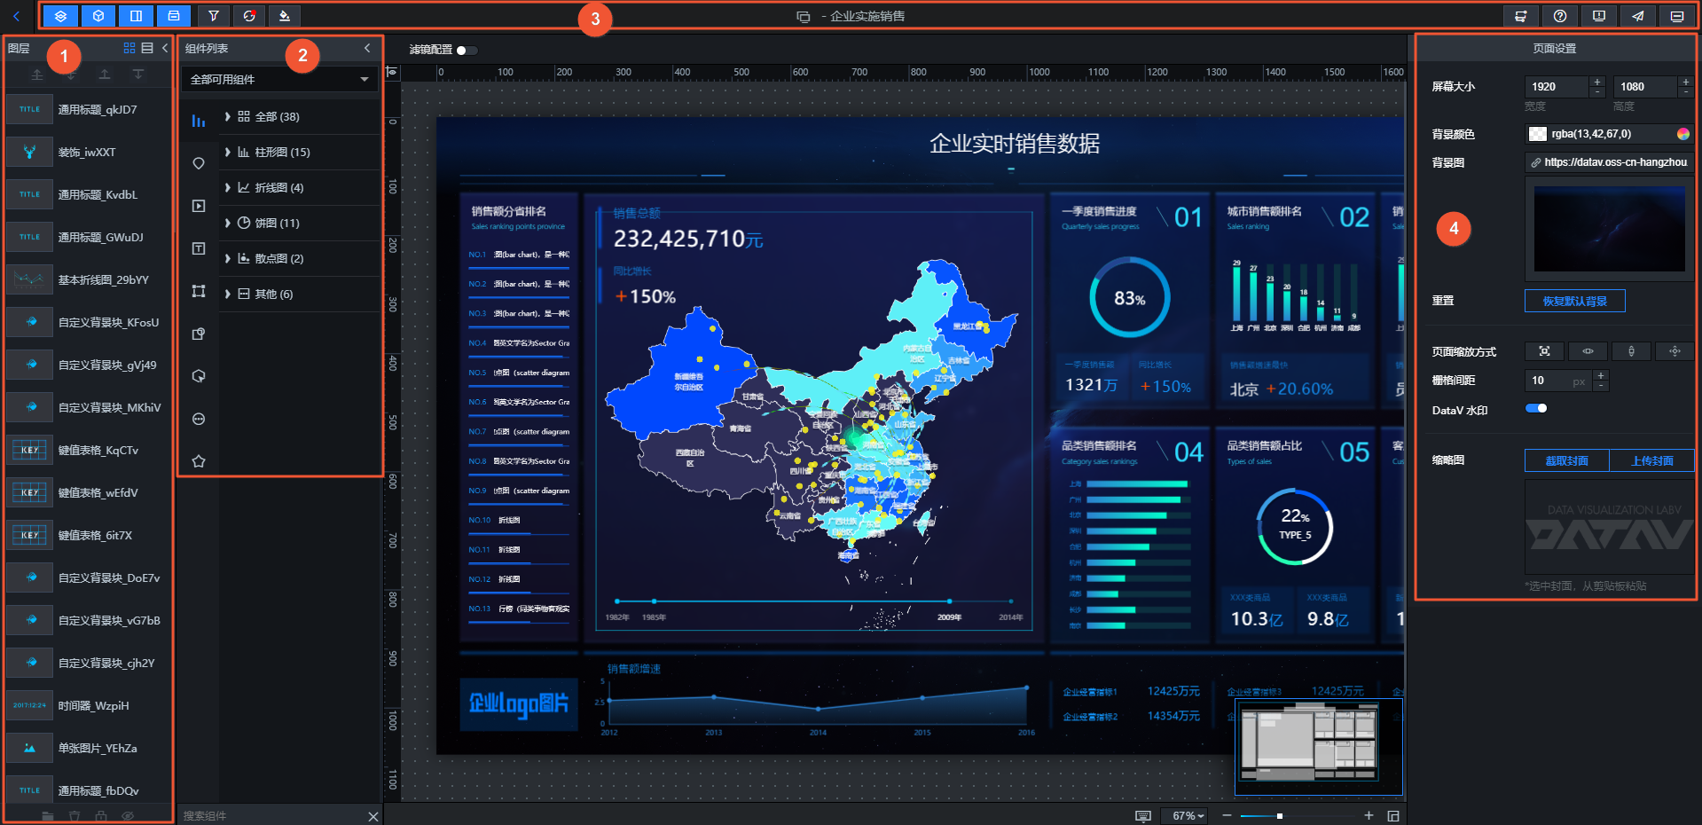Switch layers to thumbnail grid view
The image size is (1702, 825).
[129, 48]
